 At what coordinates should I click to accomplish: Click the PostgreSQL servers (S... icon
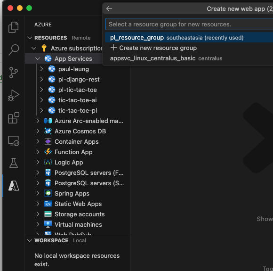pos(48,183)
